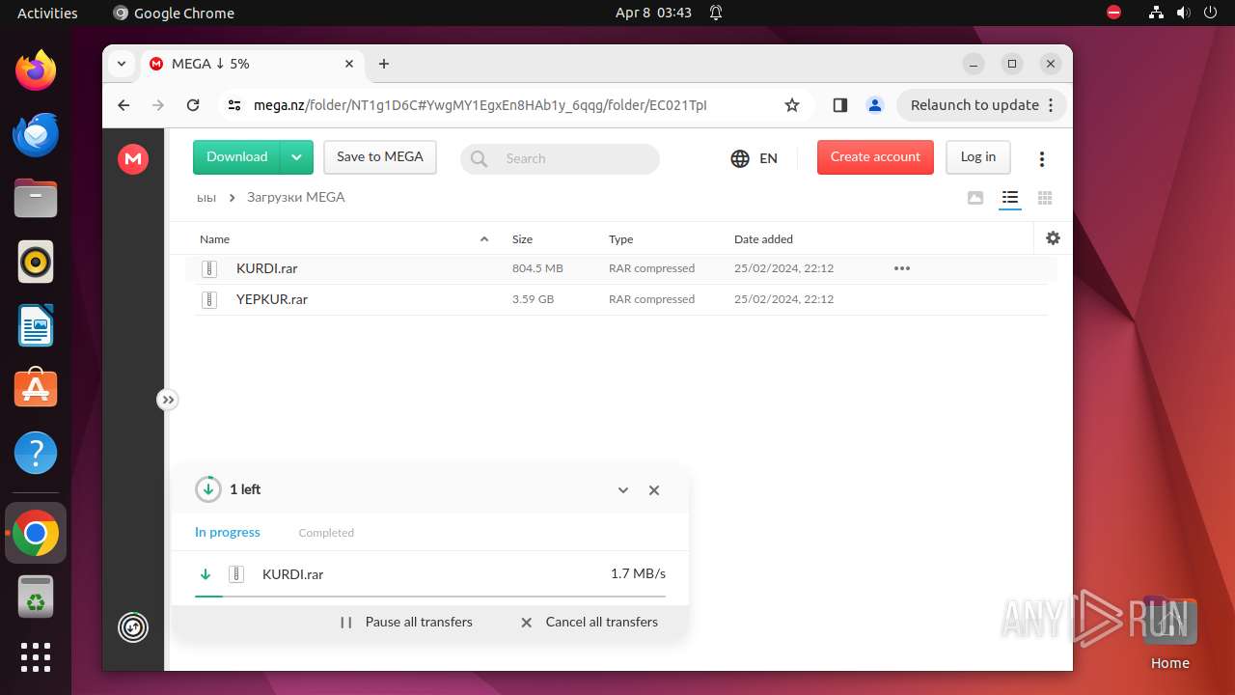Open Chrome tab search dropdown
Image resolution: width=1235 pixels, height=695 pixels.
122,64
